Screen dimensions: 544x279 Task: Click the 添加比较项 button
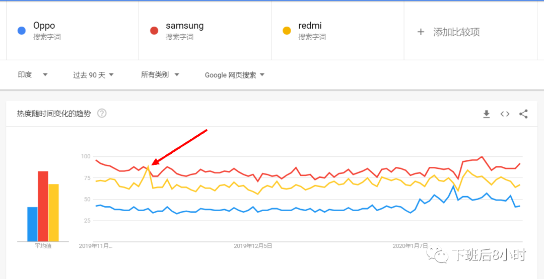click(456, 32)
